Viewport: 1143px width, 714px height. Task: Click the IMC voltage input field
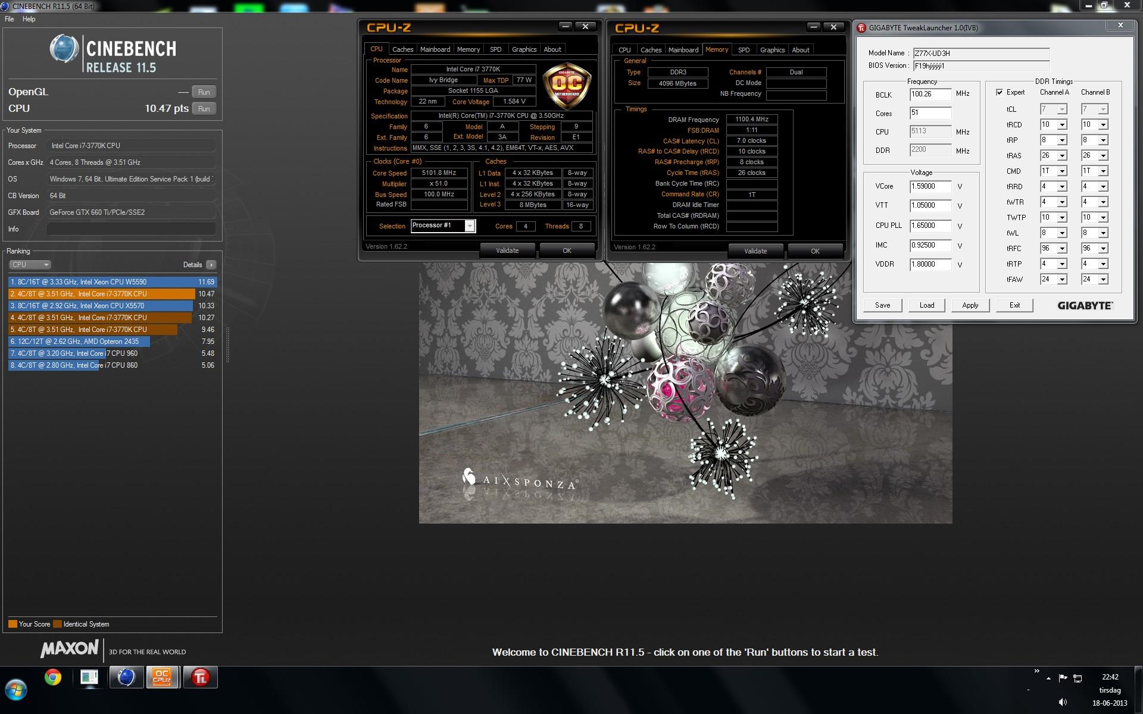930,246
